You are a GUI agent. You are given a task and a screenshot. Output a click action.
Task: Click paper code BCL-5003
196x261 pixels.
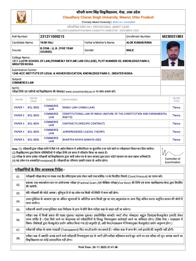click(x=33, y=115)
